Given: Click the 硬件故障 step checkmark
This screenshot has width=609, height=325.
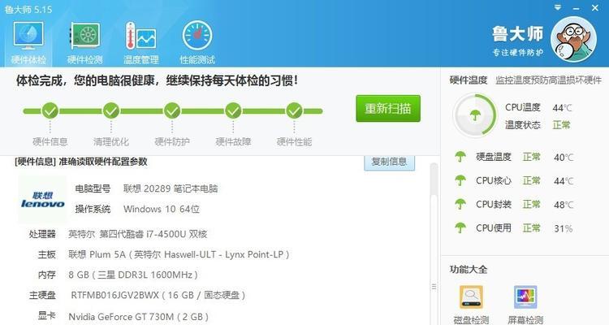Looking at the screenshot, I should (233, 110).
